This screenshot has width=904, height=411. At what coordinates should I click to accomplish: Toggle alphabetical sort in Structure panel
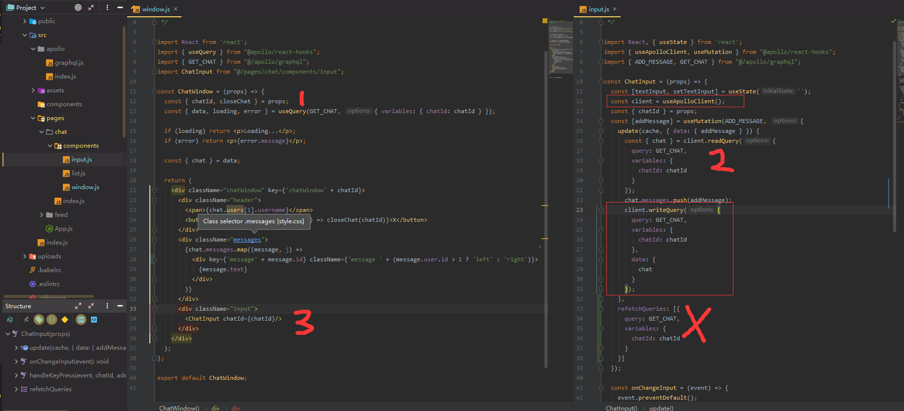coord(10,320)
